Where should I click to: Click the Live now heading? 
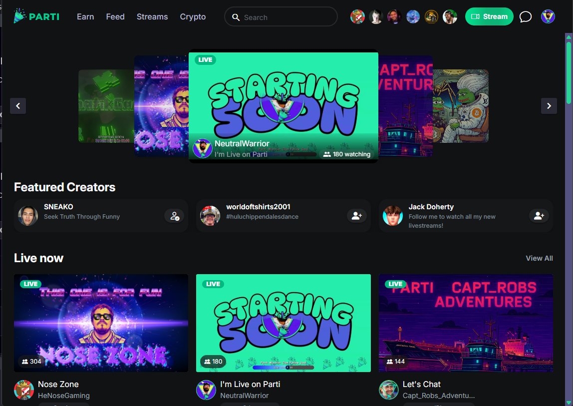click(39, 258)
